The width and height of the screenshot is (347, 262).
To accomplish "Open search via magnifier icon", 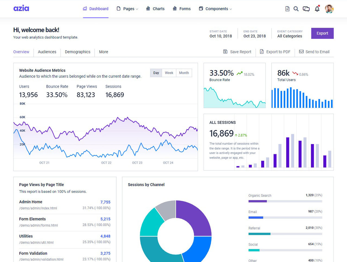I will pos(296,9).
